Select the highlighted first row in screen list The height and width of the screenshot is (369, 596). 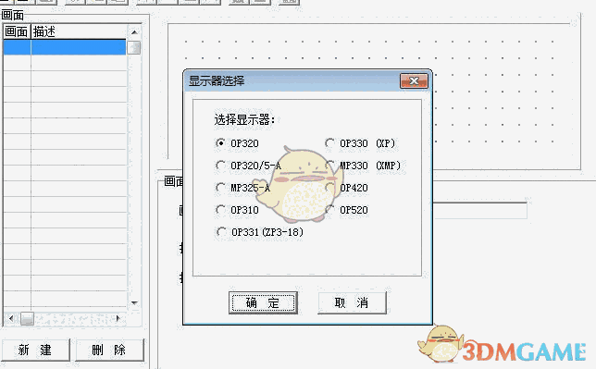(x=65, y=47)
